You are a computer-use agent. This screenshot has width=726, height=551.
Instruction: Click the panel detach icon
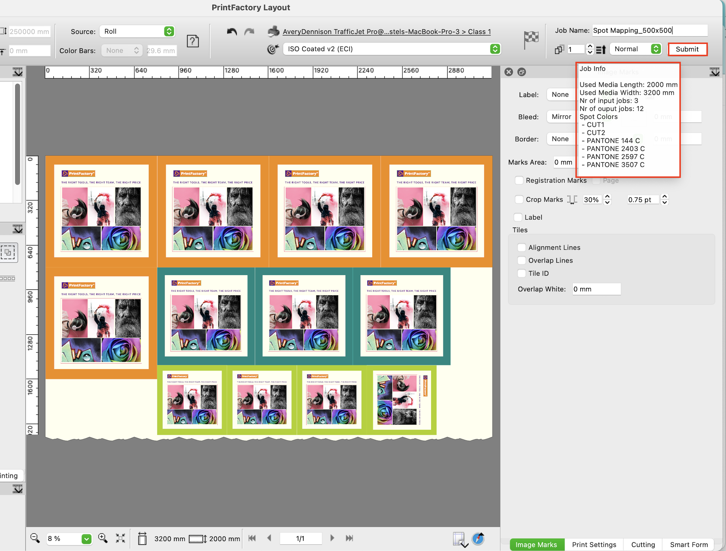pos(522,72)
